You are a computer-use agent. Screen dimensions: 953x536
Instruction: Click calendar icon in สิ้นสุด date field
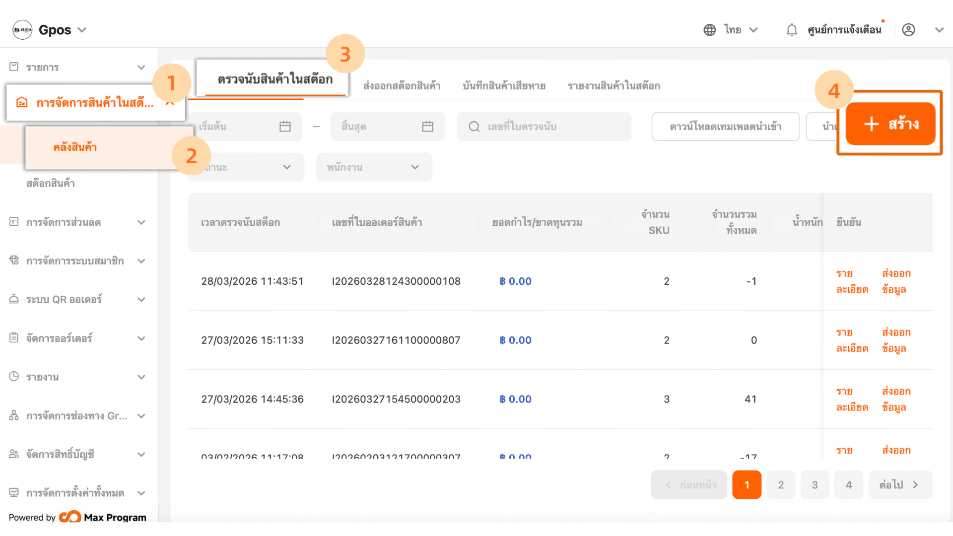pos(427,127)
